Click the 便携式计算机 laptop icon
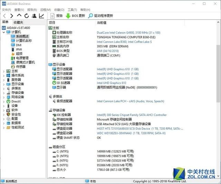Viewport: 221px width, 184px height. (13, 62)
